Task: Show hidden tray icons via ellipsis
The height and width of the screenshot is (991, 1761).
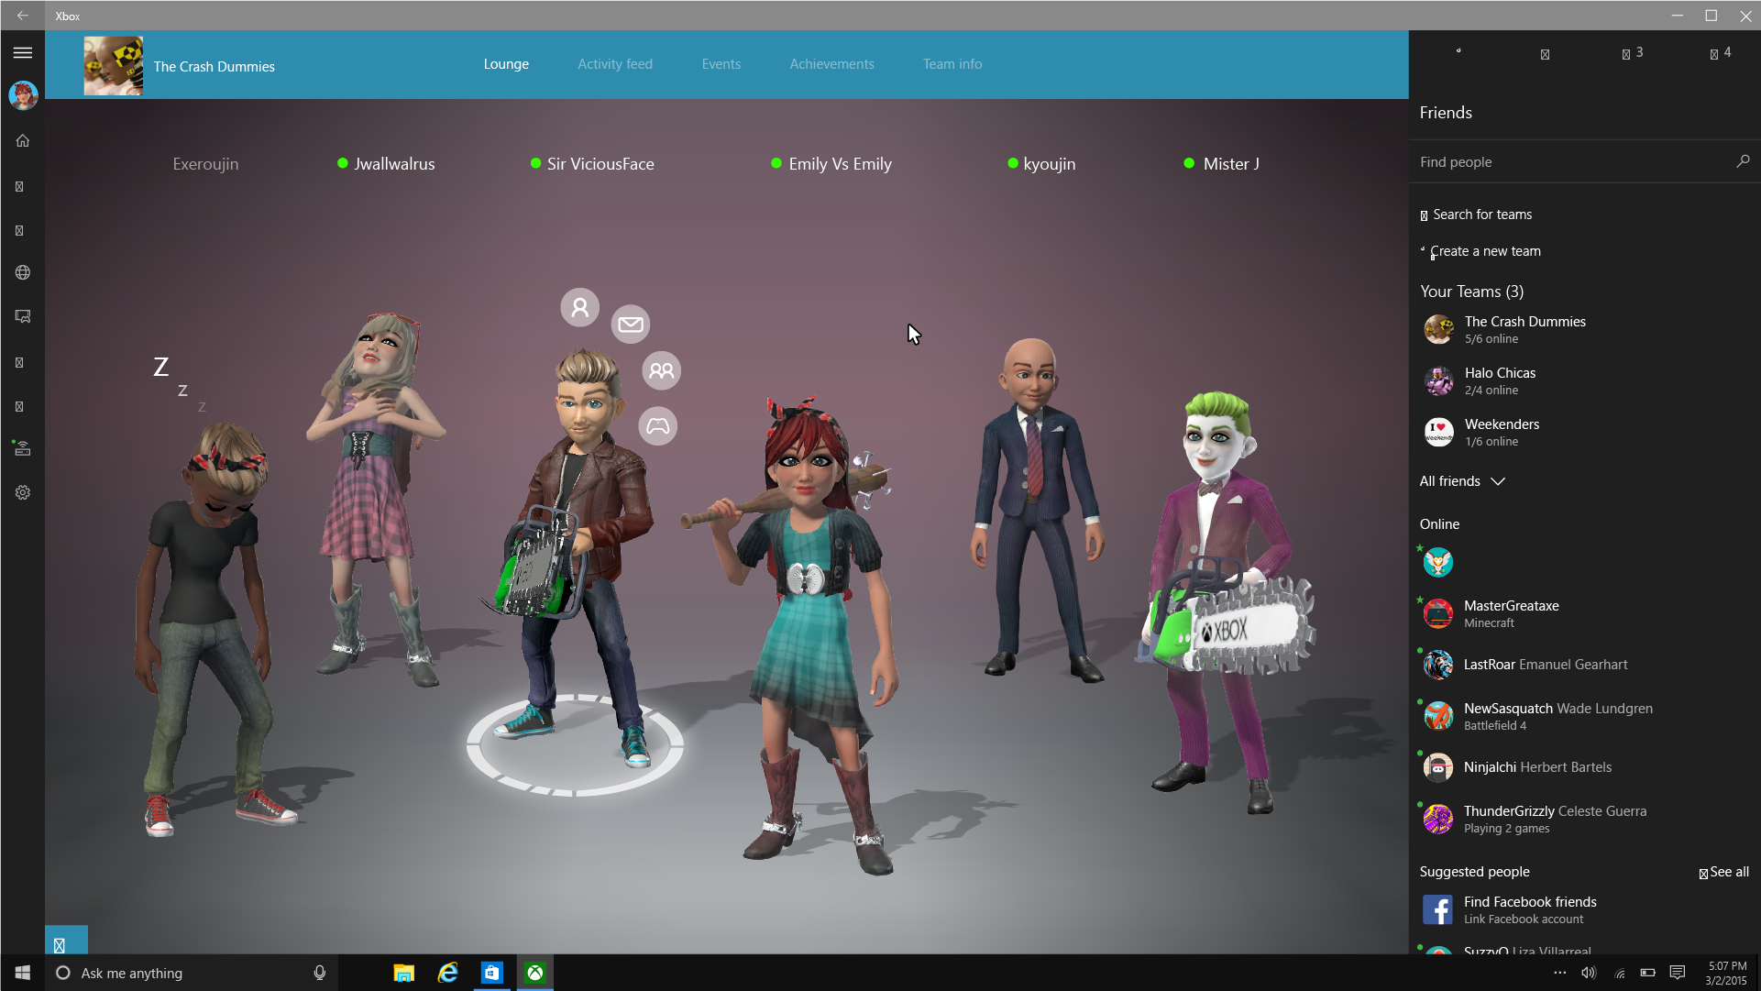Action: coord(1560,973)
